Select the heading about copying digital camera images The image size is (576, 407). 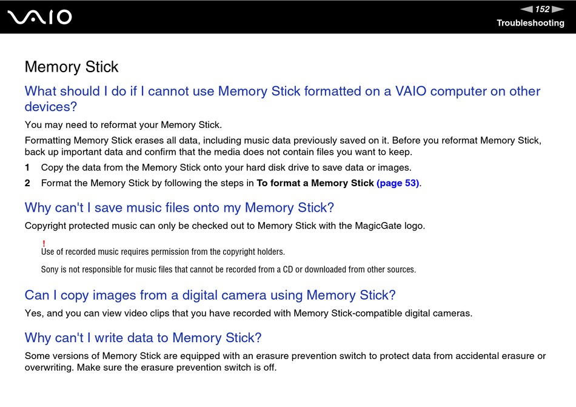(210, 295)
